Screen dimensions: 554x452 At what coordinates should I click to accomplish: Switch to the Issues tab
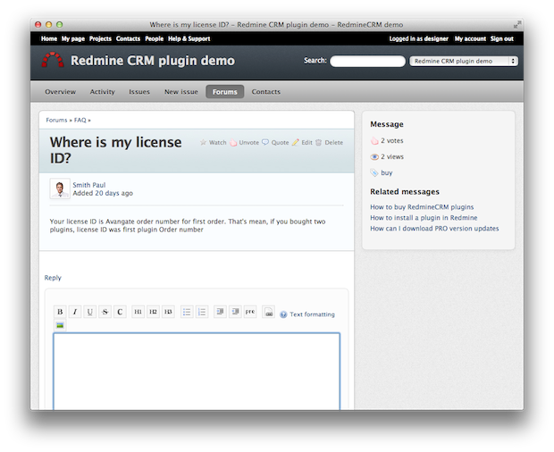(x=139, y=92)
